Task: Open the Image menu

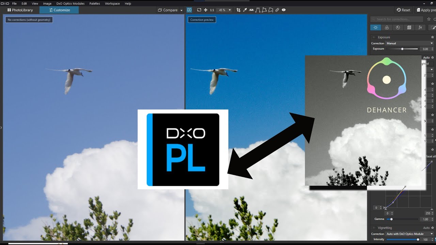Action: click(x=47, y=3)
